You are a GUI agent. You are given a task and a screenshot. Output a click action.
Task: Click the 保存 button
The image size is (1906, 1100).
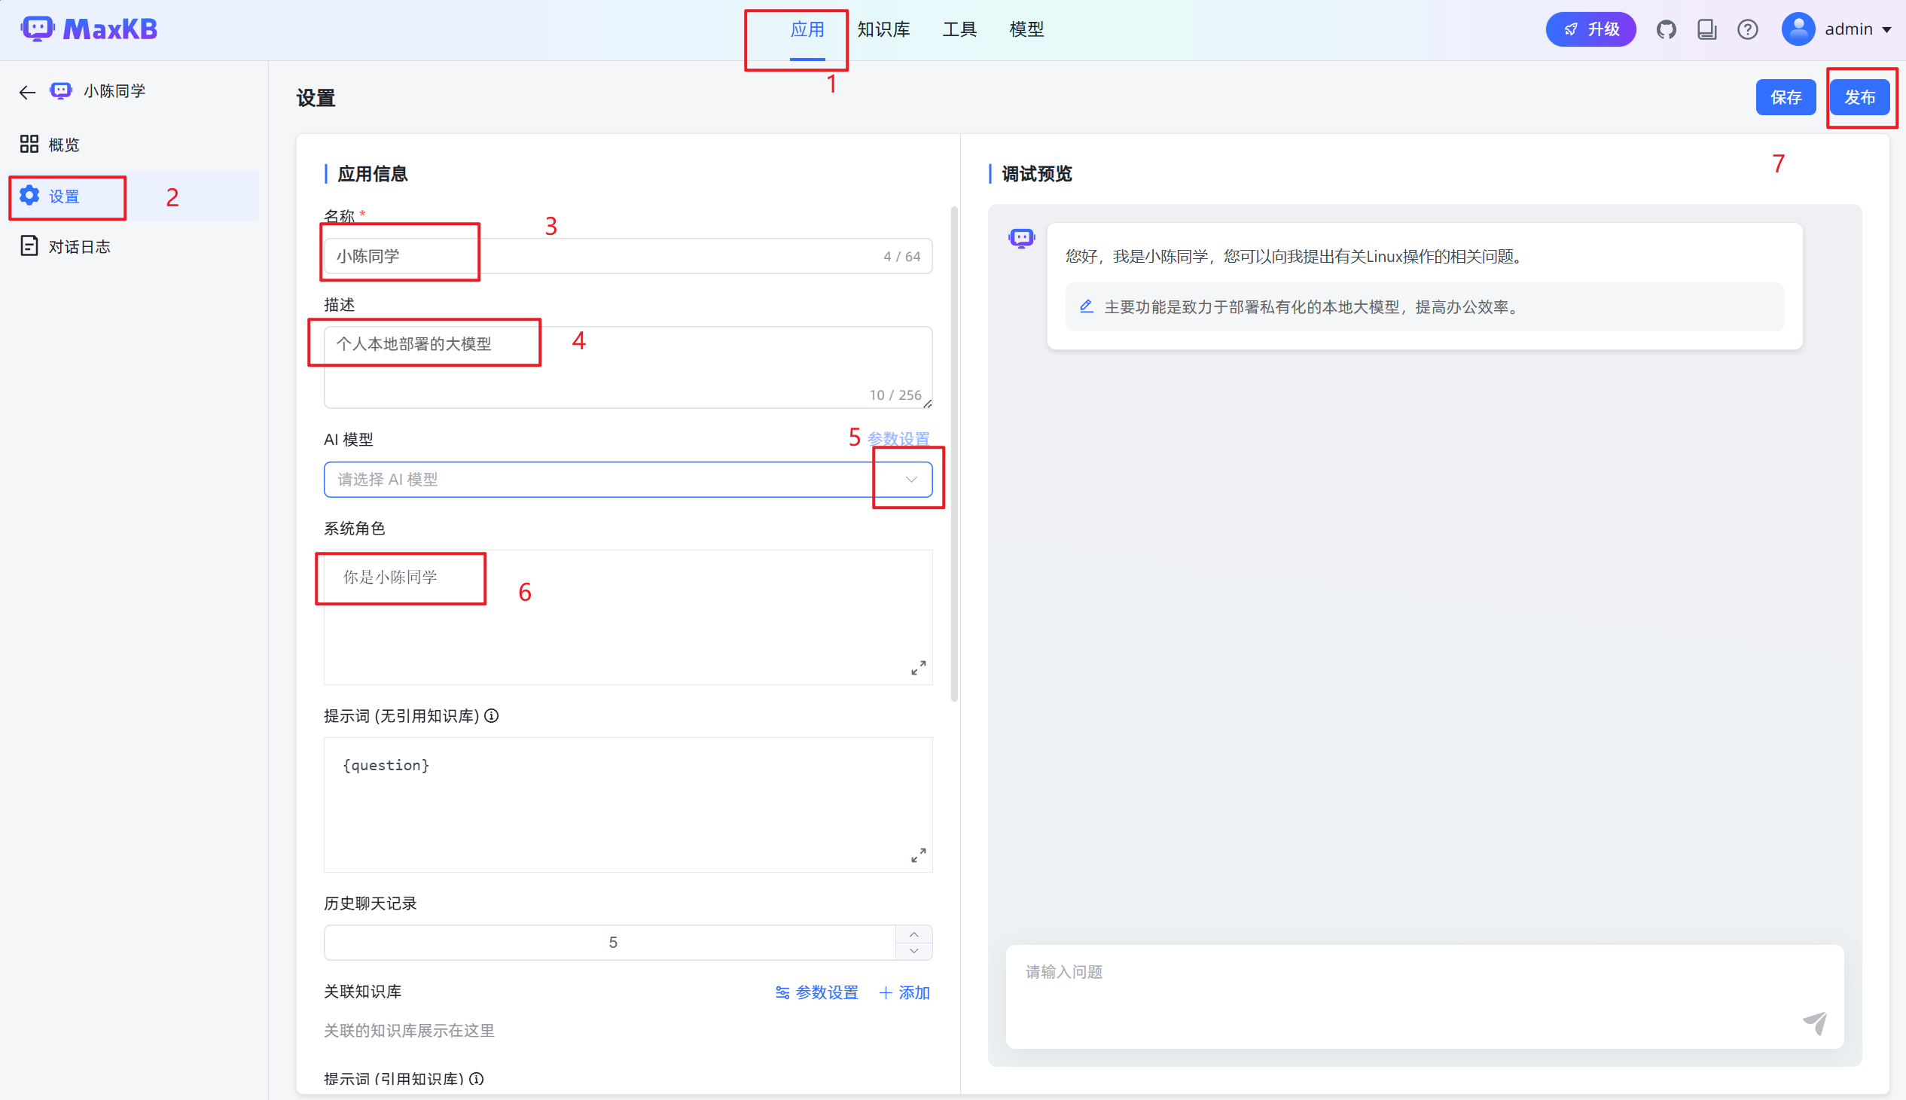point(1785,97)
